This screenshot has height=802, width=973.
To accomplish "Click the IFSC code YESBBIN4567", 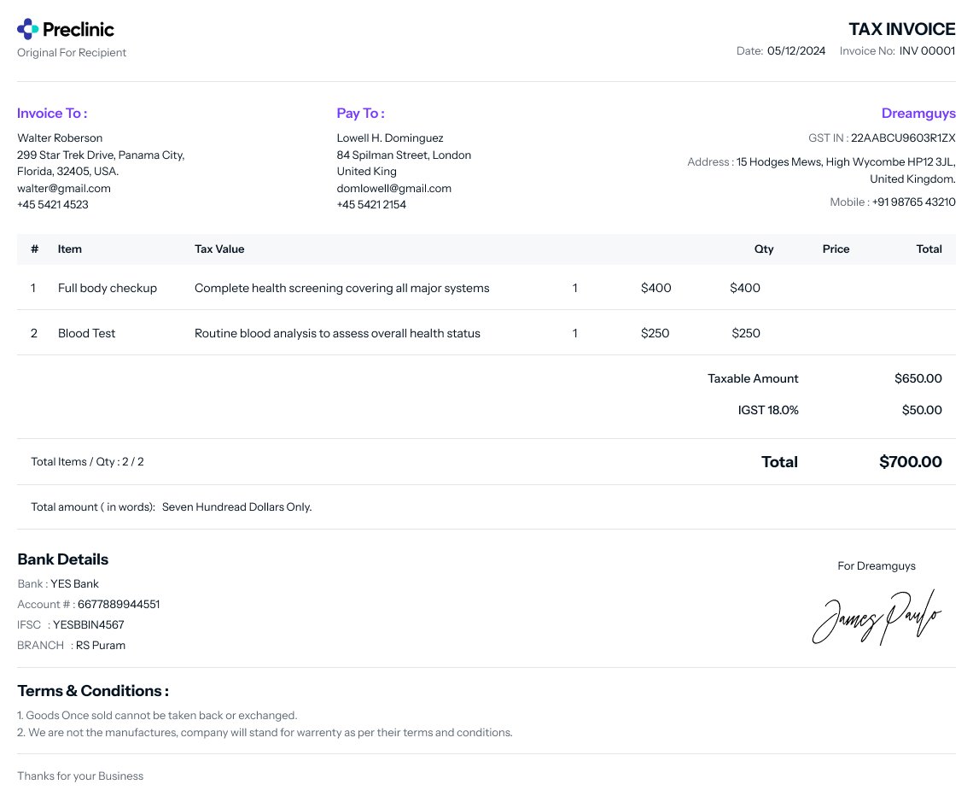I will click(x=89, y=624).
